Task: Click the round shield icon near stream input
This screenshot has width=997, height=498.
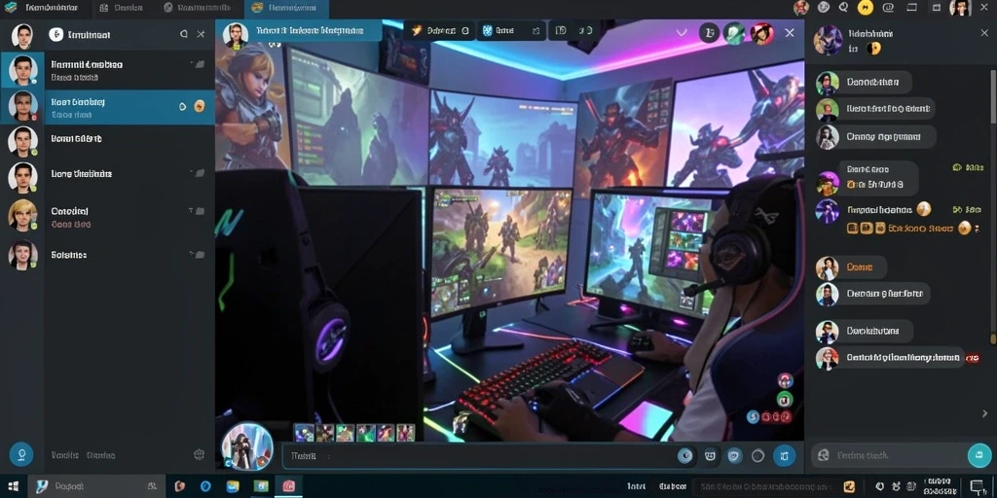Action: coord(734,455)
